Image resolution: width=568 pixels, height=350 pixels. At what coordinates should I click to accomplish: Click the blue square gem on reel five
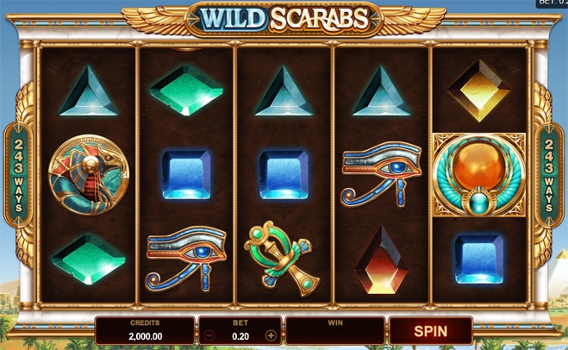479,259
